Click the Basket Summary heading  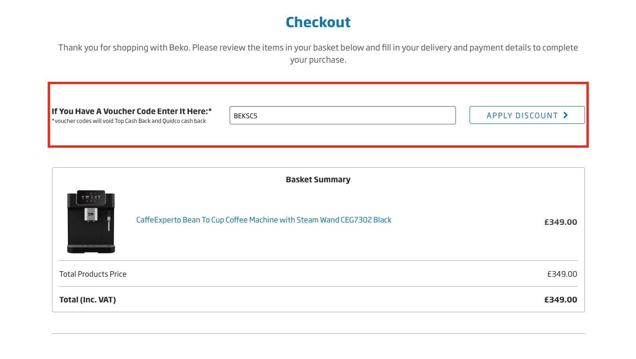click(x=318, y=179)
